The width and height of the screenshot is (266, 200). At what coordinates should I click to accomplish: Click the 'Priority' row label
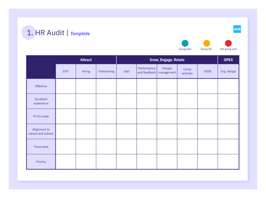41,161
